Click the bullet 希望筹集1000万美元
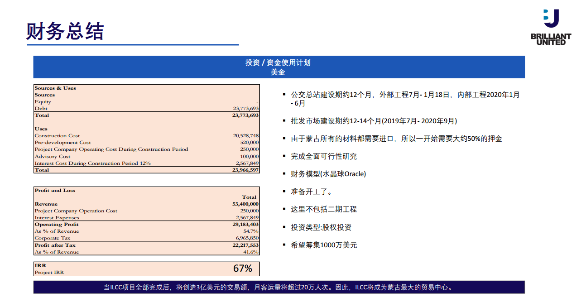Screen dimensions: 586x307 click(324, 245)
